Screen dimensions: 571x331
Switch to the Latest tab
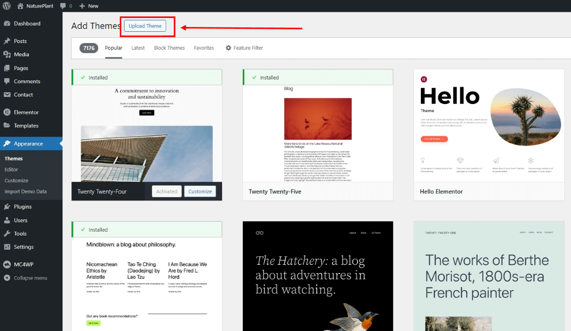tap(138, 48)
